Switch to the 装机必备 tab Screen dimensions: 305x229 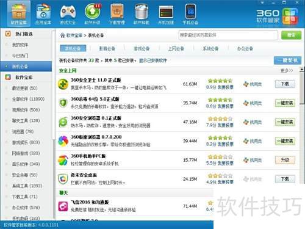tap(73, 48)
